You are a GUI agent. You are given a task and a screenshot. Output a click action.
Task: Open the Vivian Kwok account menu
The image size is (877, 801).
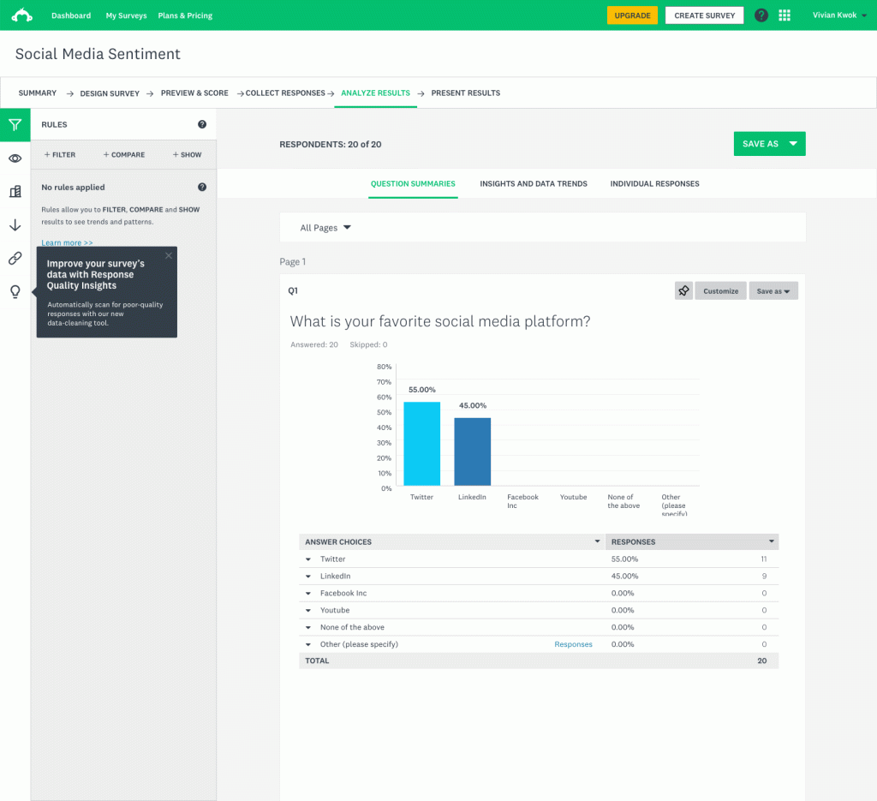pos(839,15)
